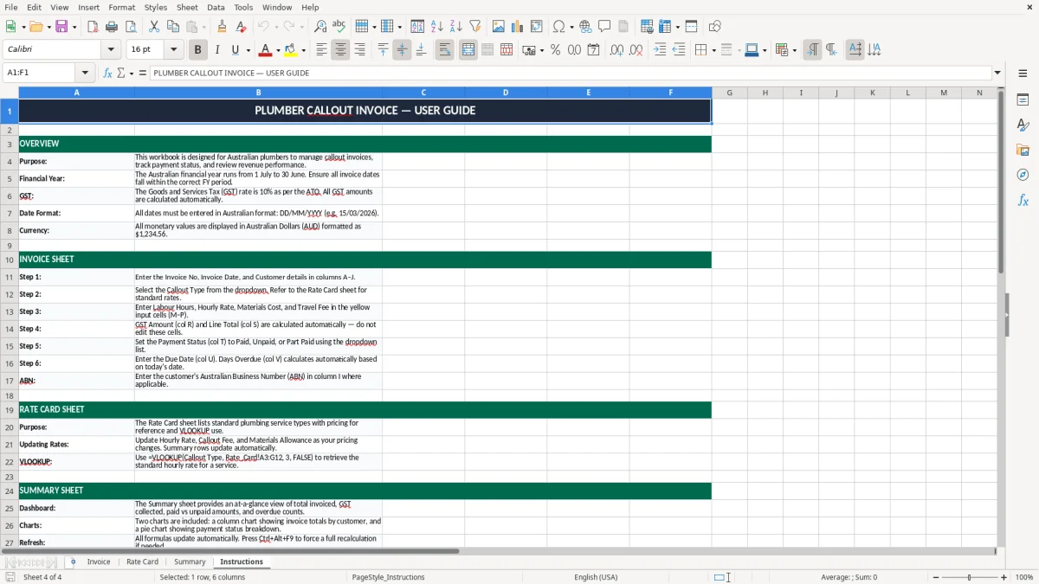Click the Cut scissors icon

[x=153, y=27]
